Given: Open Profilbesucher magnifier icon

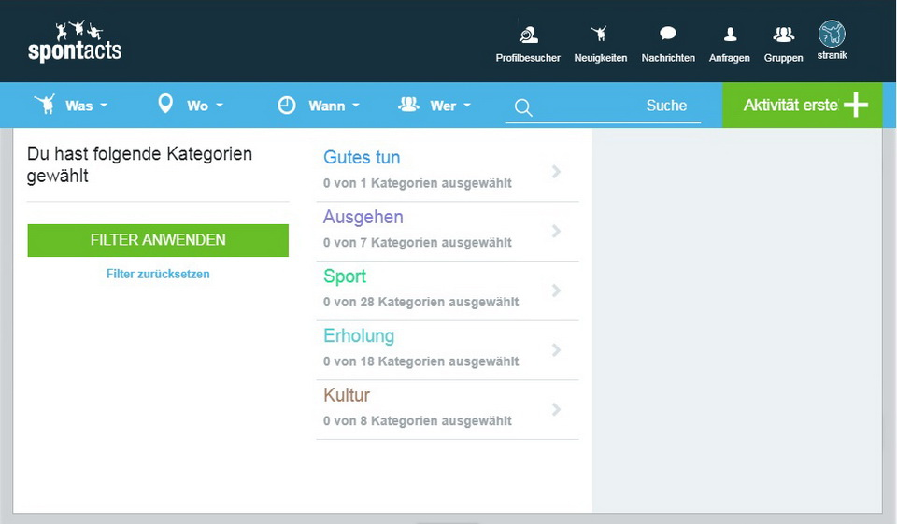Looking at the screenshot, I should click(528, 35).
